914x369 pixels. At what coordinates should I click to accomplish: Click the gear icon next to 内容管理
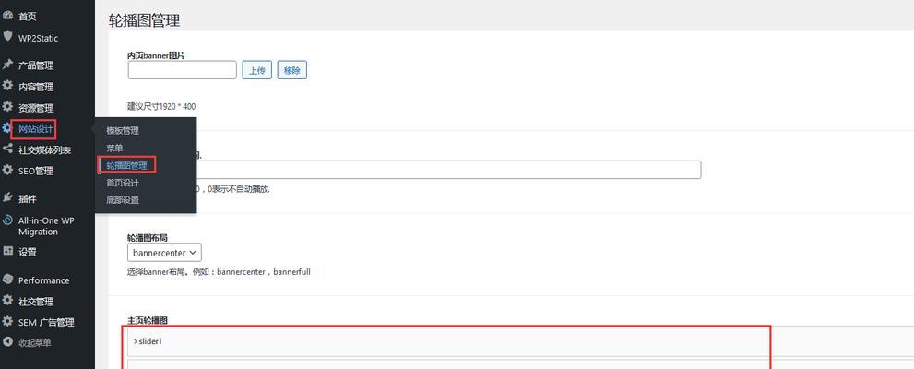point(7,86)
